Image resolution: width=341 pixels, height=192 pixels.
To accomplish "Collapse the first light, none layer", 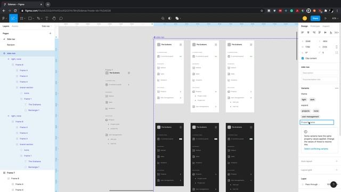I will pos(9,59).
